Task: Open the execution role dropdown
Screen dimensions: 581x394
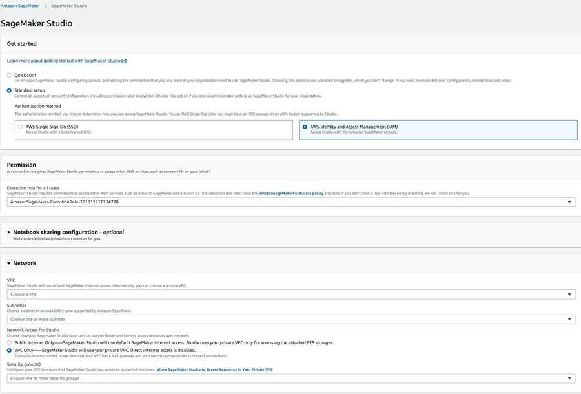Action: [x=291, y=202]
